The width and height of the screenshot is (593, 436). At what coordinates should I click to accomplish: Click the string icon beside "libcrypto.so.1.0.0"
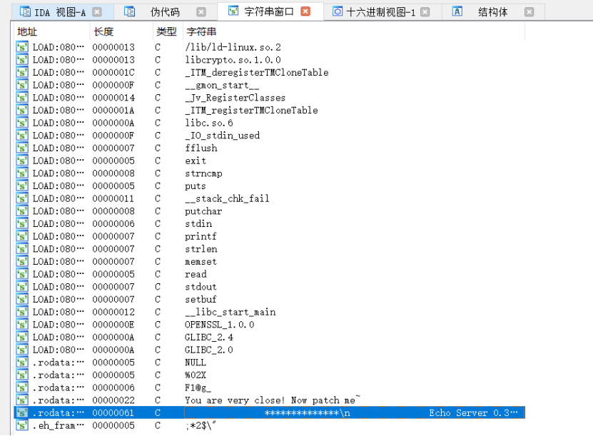point(21,60)
